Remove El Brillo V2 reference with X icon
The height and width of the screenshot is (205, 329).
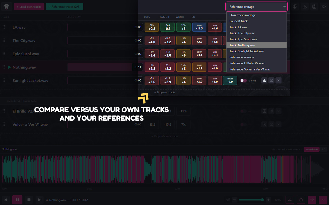pyautogui.click(x=279, y=111)
